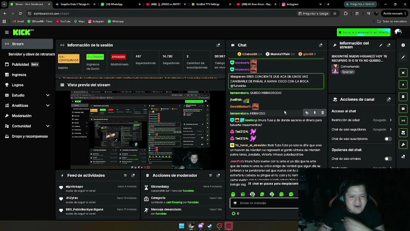Open the YouTube bookmark
Screen dimensions: 410x231
63,21
